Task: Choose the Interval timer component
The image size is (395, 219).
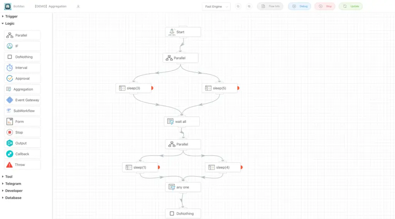Action: click(22, 68)
